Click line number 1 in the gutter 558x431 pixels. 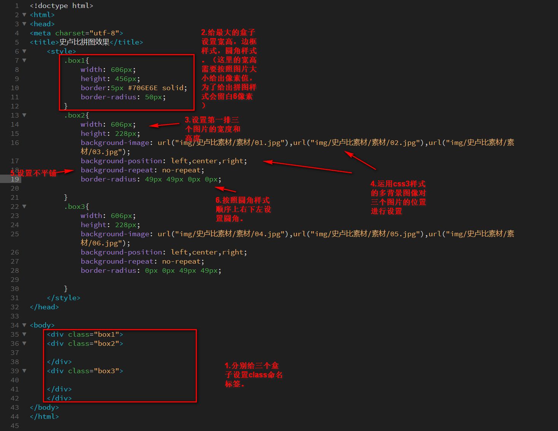click(17, 6)
